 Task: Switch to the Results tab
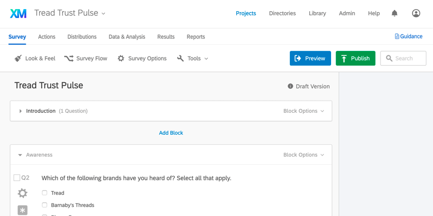pyautogui.click(x=166, y=37)
